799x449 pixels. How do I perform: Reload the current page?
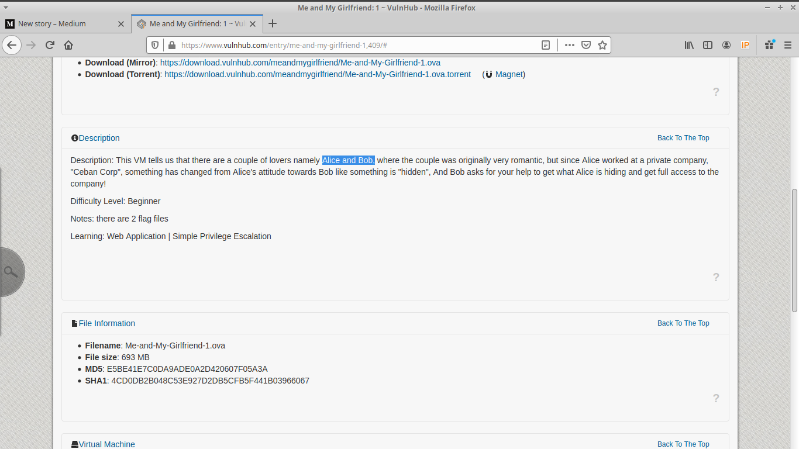coord(50,45)
